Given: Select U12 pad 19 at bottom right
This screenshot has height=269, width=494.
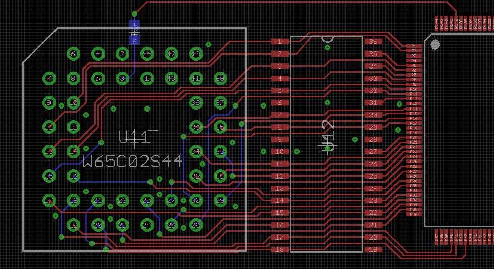Looking at the screenshot, I should (373, 249).
